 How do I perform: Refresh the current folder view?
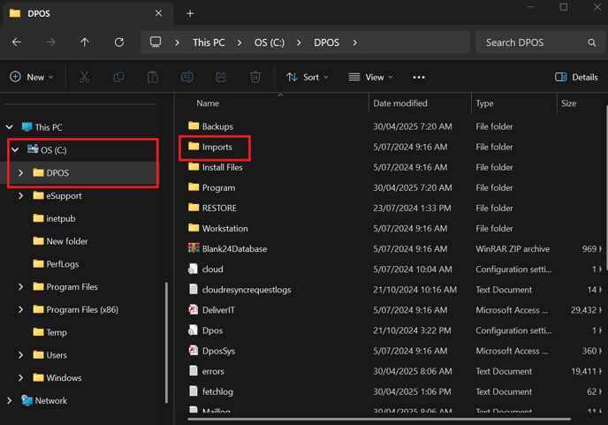click(x=119, y=42)
